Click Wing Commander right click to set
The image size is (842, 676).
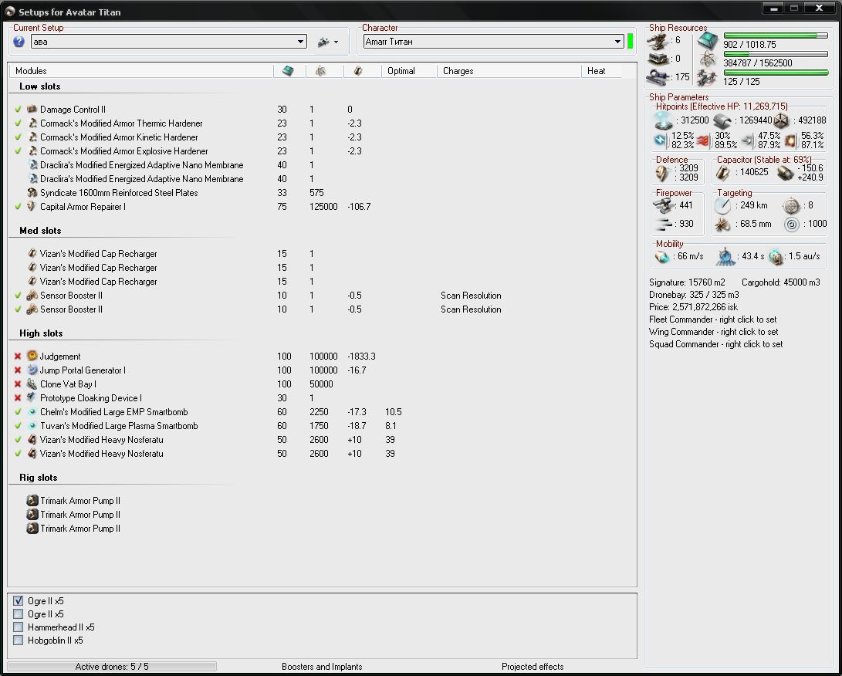click(713, 332)
